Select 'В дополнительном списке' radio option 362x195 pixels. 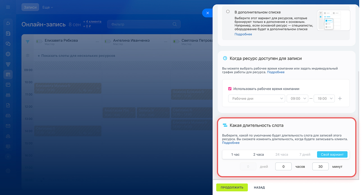click(228, 12)
